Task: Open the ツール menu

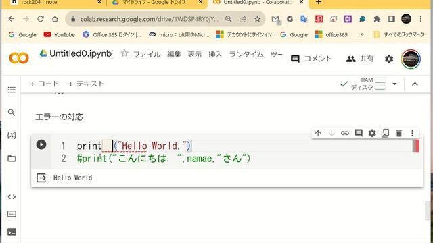Action: click(277, 54)
